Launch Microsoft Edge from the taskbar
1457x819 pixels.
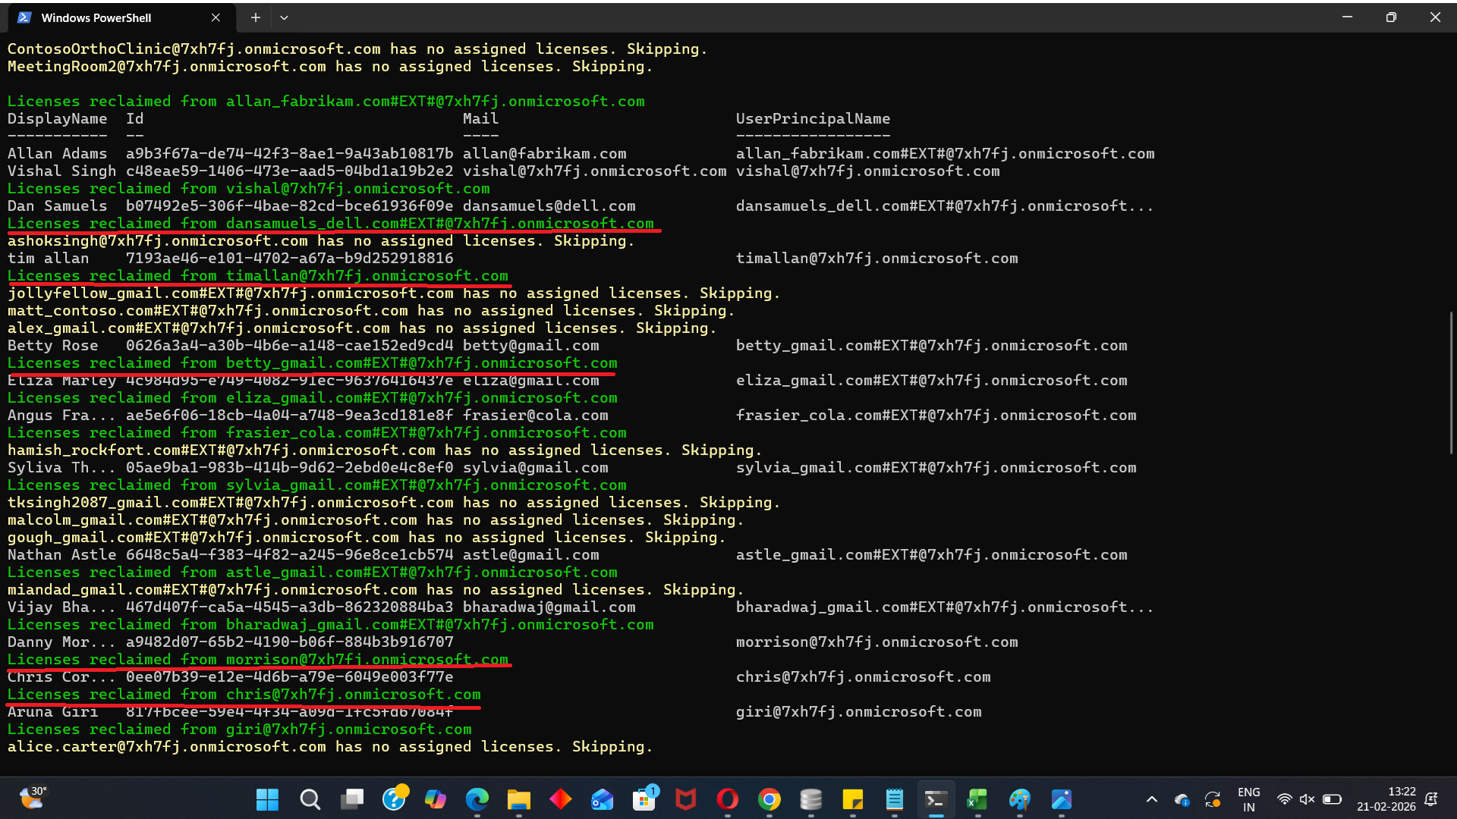pyautogui.click(x=477, y=799)
